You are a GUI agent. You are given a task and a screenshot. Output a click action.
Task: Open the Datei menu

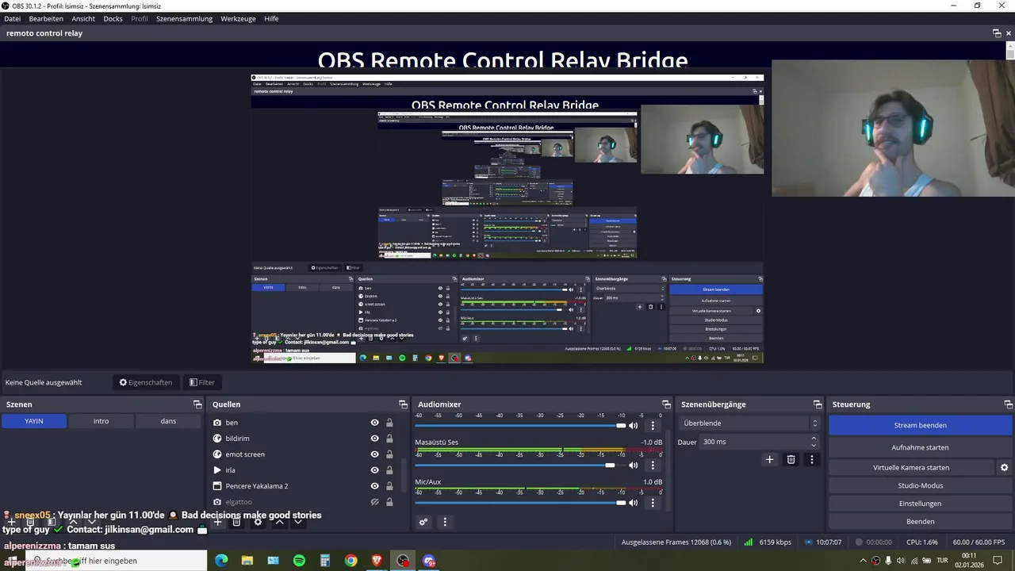pos(12,18)
